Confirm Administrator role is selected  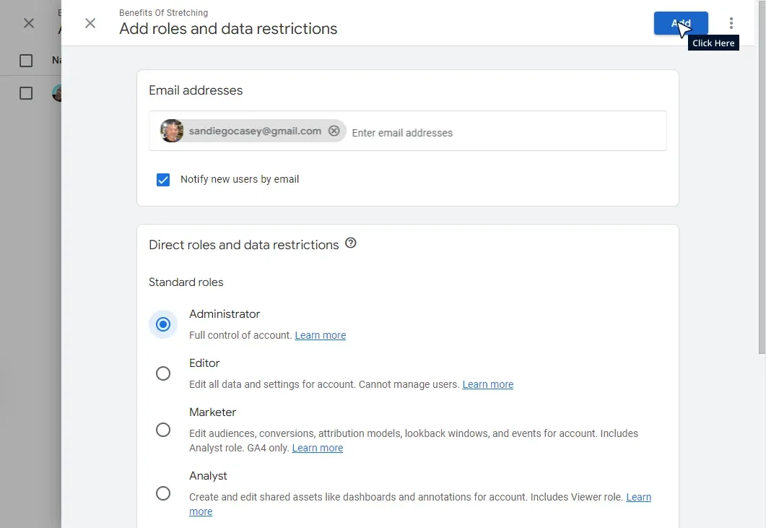tap(163, 324)
